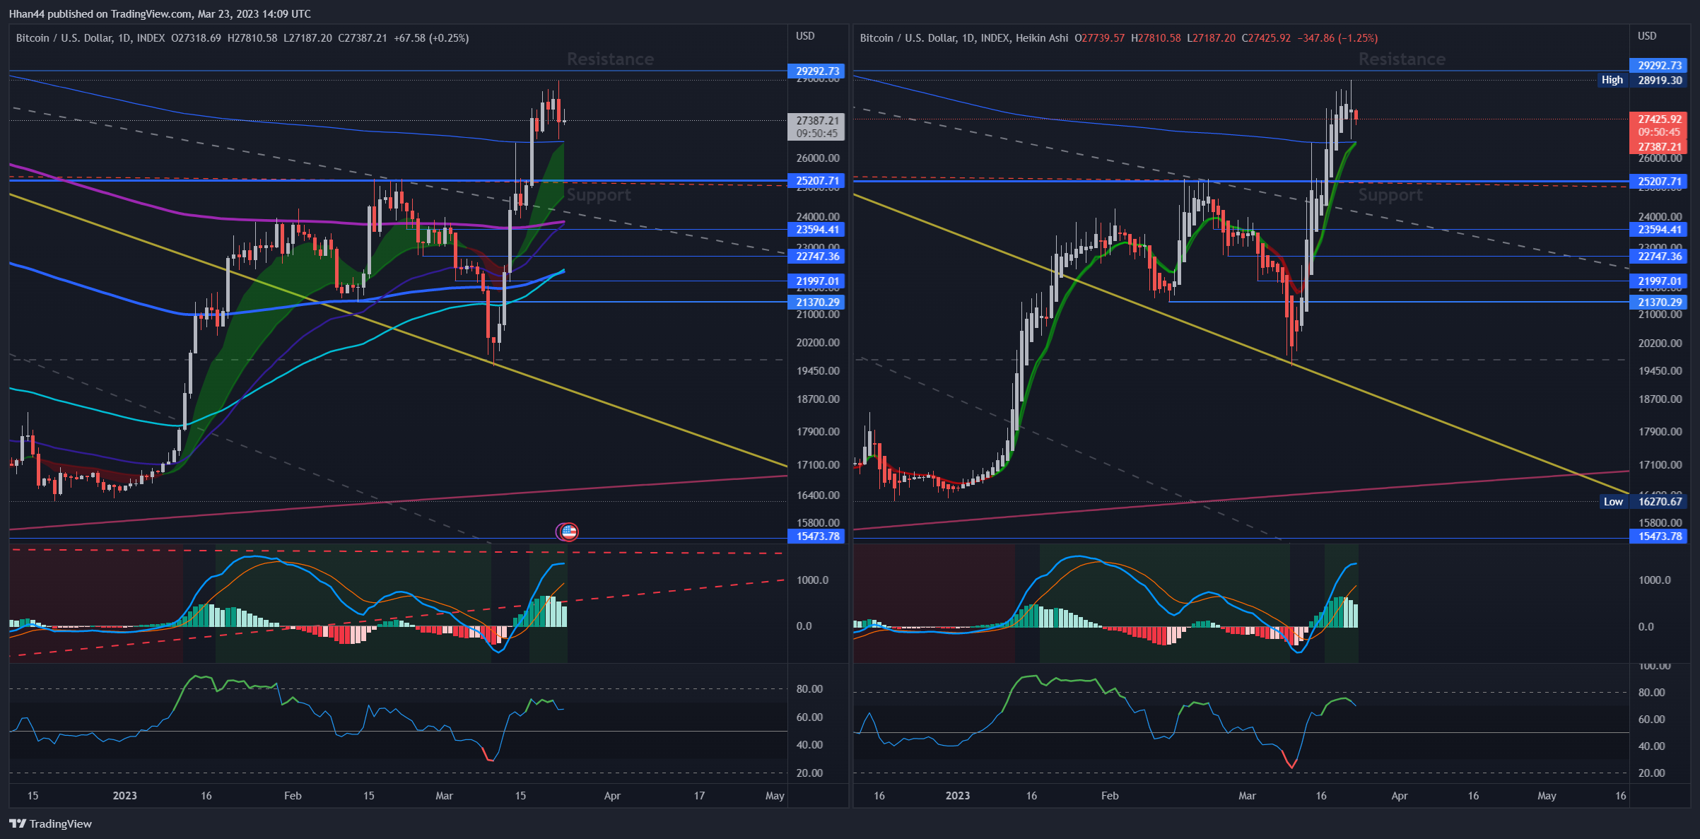Click the right chart 22747.36 price label
This screenshot has width=1700, height=839.
[1659, 256]
